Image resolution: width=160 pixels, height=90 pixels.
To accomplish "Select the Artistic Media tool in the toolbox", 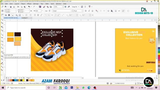I will [2, 37].
